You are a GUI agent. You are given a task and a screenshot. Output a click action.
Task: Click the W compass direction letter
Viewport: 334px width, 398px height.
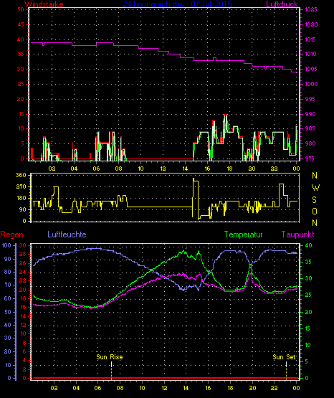[315, 188]
